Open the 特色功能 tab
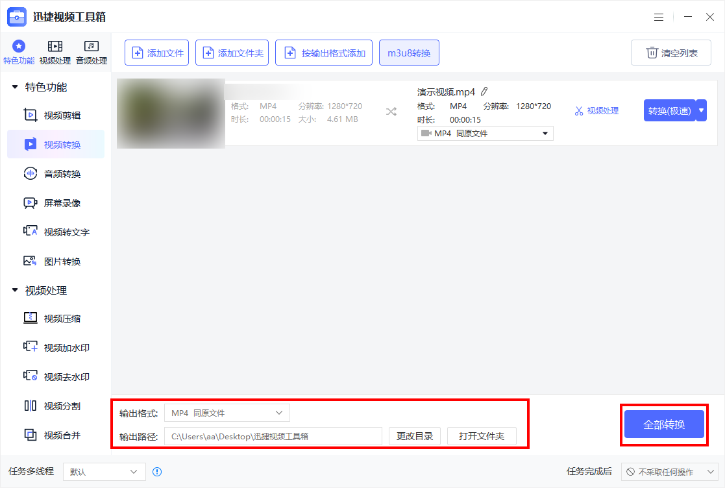Image resolution: width=725 pixels, height=488 pixels. point(18,52)
